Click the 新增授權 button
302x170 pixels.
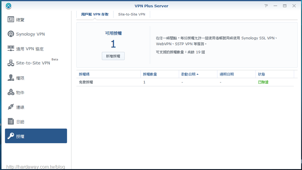(113, 56)
